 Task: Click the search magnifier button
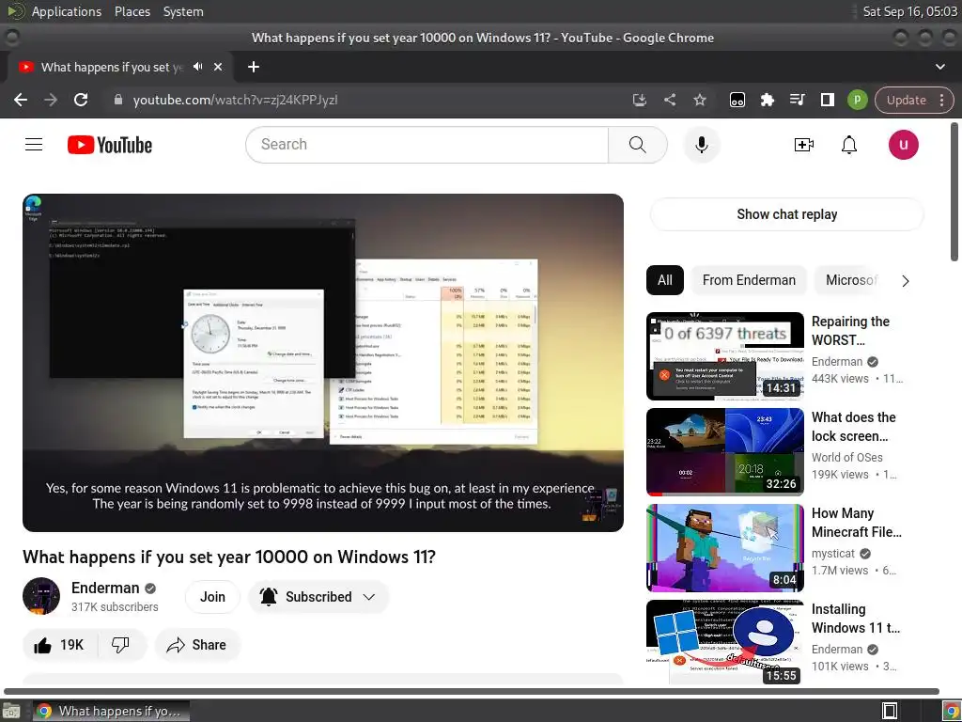(638, 145)
